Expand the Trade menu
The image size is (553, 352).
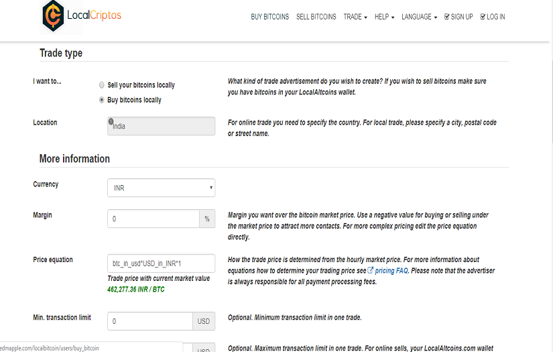[355, 17]
